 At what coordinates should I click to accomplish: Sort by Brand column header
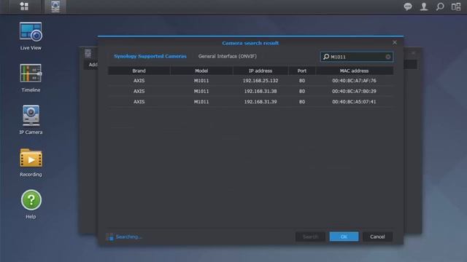coord(139,71)
